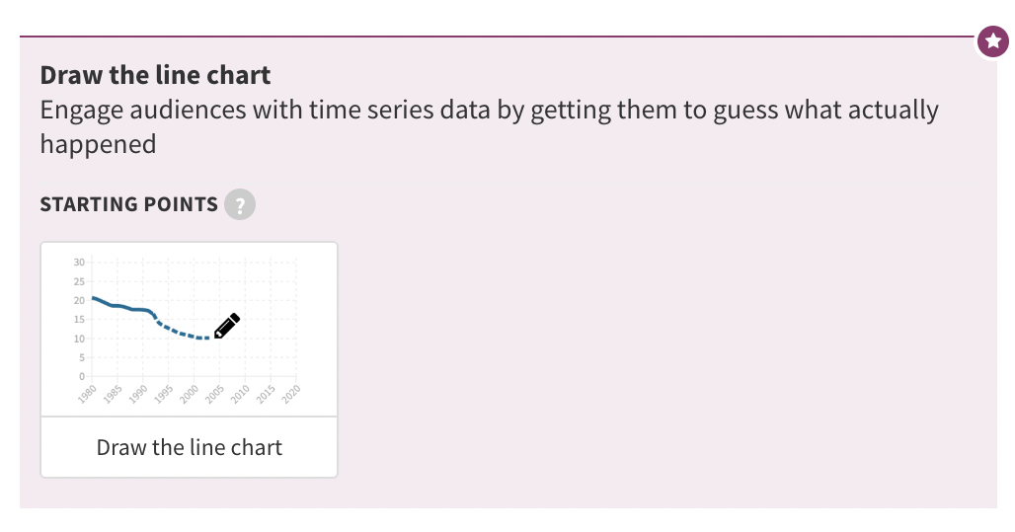The image size is (1015, 532).
Task: Click the STARTING POINTS section heading
Action: tap(128, 204)
